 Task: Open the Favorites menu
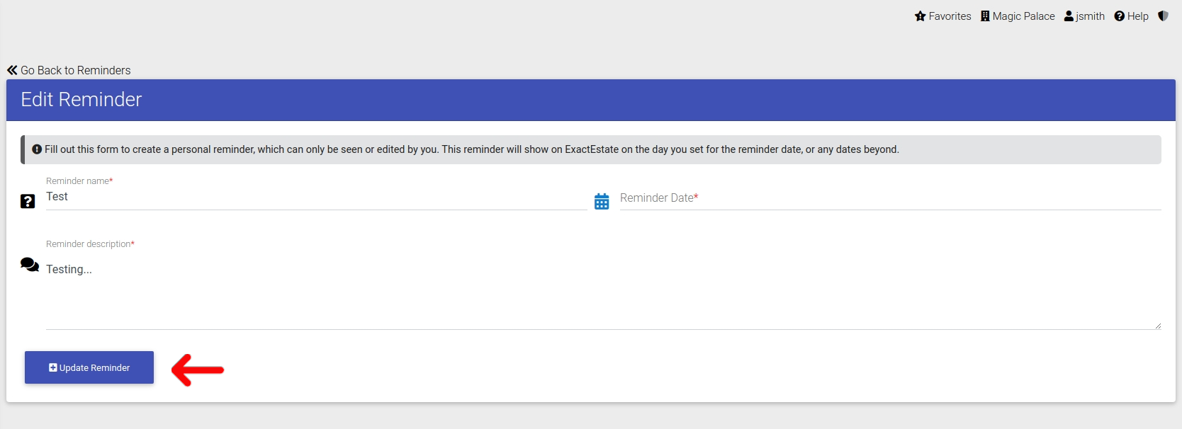[x=943, y=16]
